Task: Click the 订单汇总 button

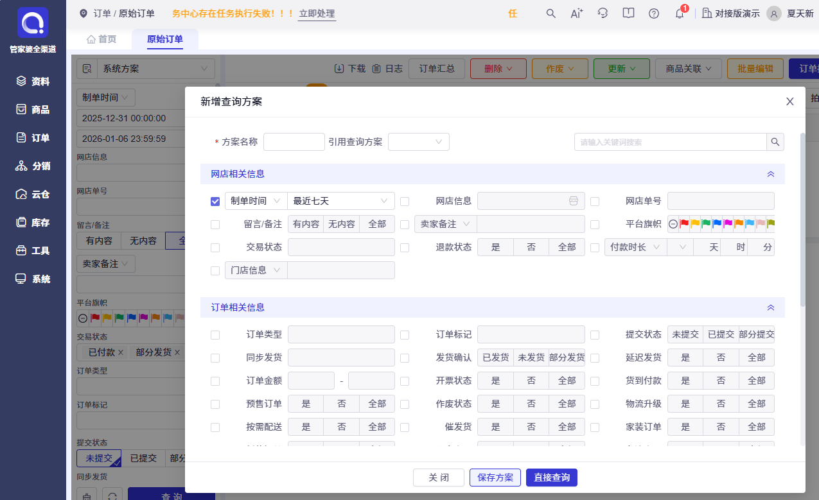Action: tap(437, 69)
